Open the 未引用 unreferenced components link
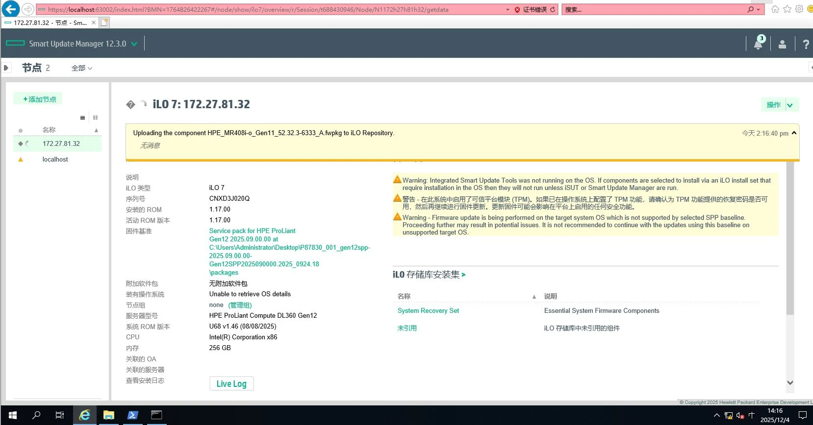The image size is (813, 425). 407,328
